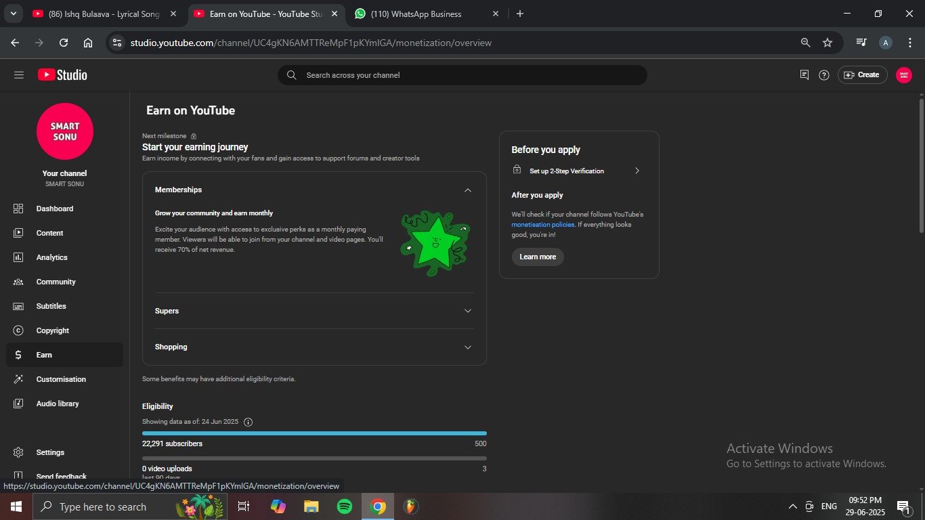Open the Customisation wand icon
The height and width of the screenshot is (520, 925).
coord(18,379)
